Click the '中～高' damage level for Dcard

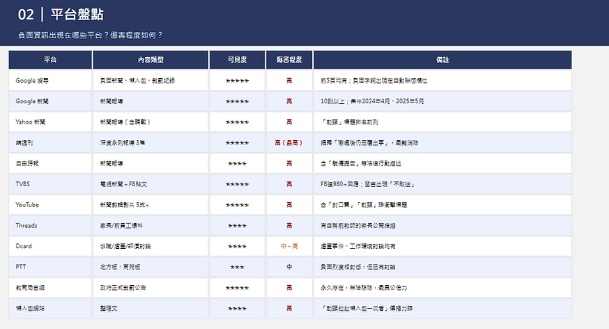(x=289, y=246)
